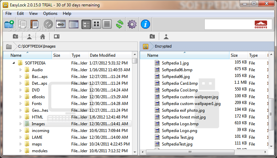The height and width of the screenshot is (158, 277).
Task: Select file Softpedia Cool.bmp
Action: [180, 90]
